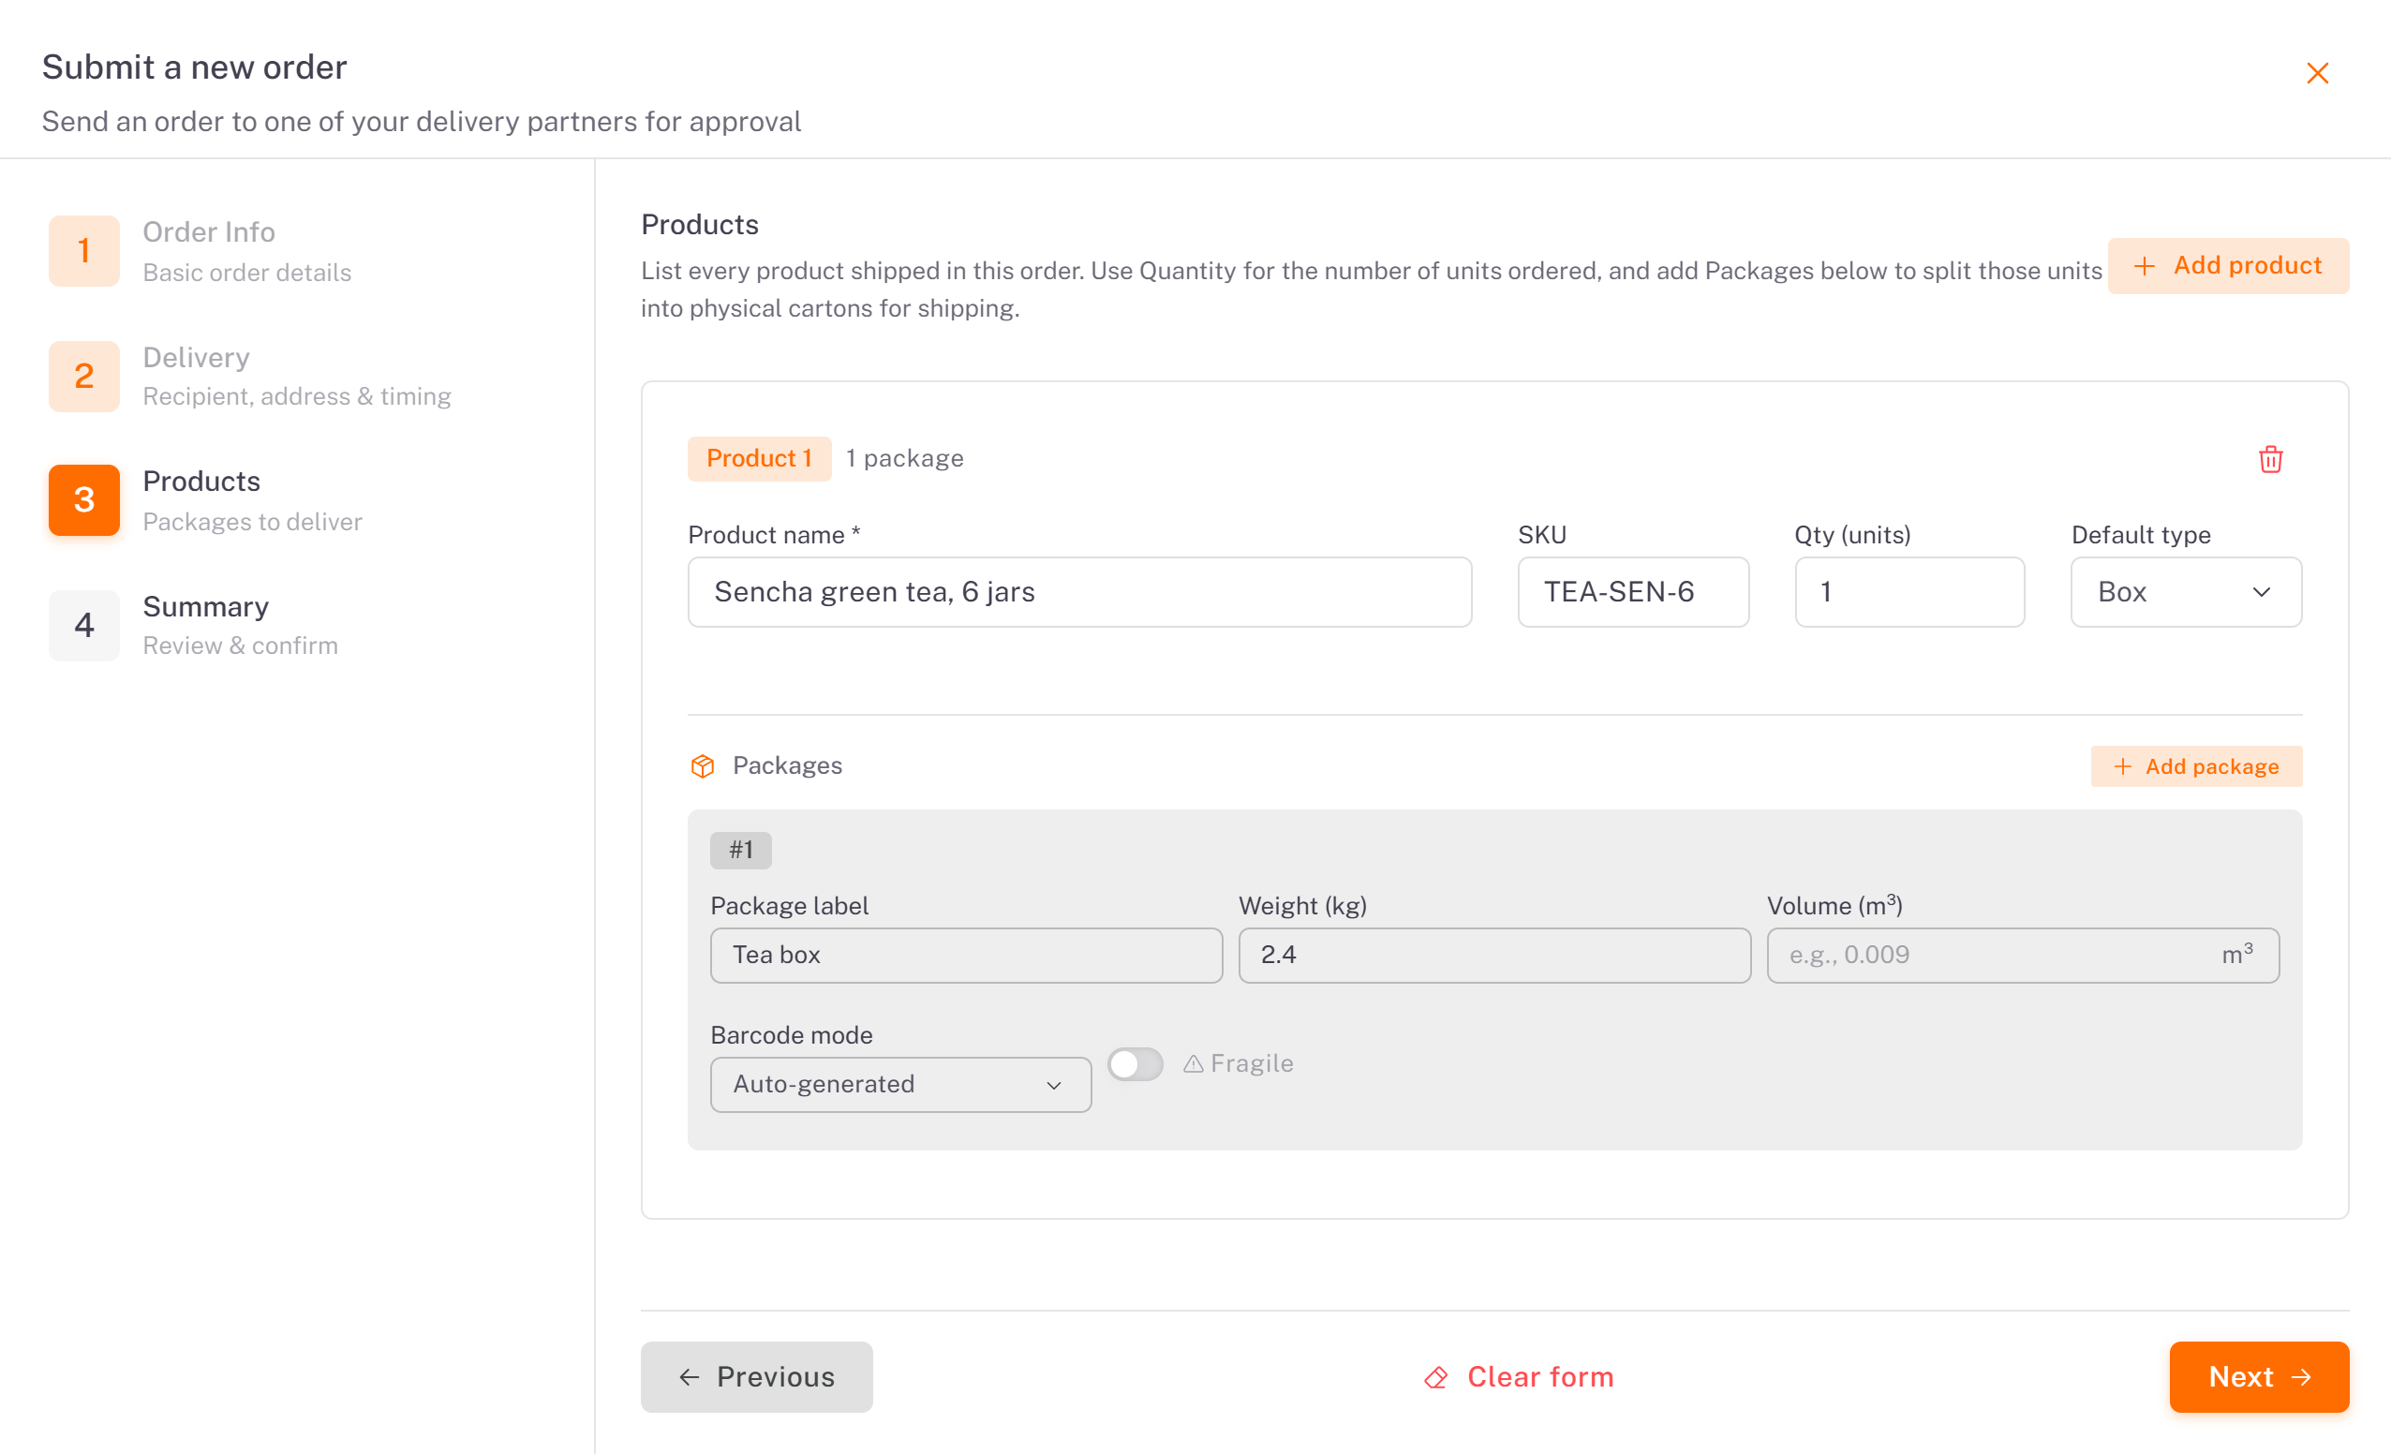Close the Submit a new order dialog
This screenshot has width=2391, height=1454.
coord(2317,74)
